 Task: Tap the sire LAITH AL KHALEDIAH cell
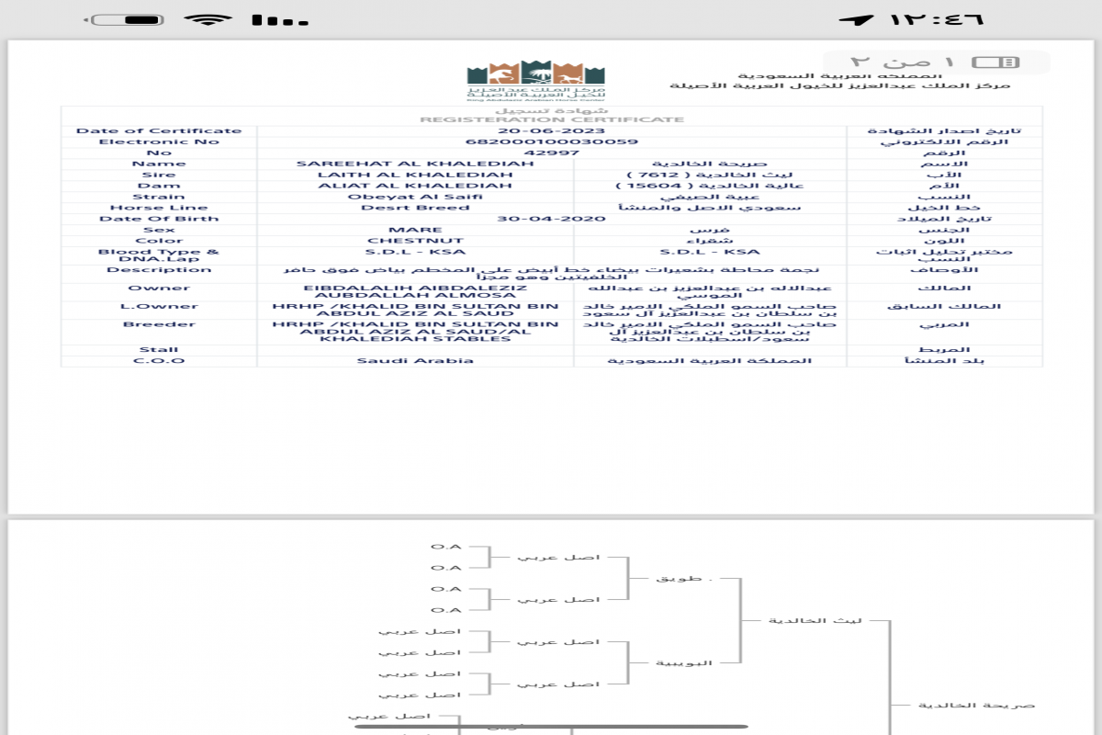tap(415, 175)
